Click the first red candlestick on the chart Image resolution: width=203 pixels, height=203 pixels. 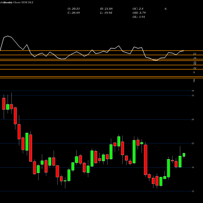[4, 104]
